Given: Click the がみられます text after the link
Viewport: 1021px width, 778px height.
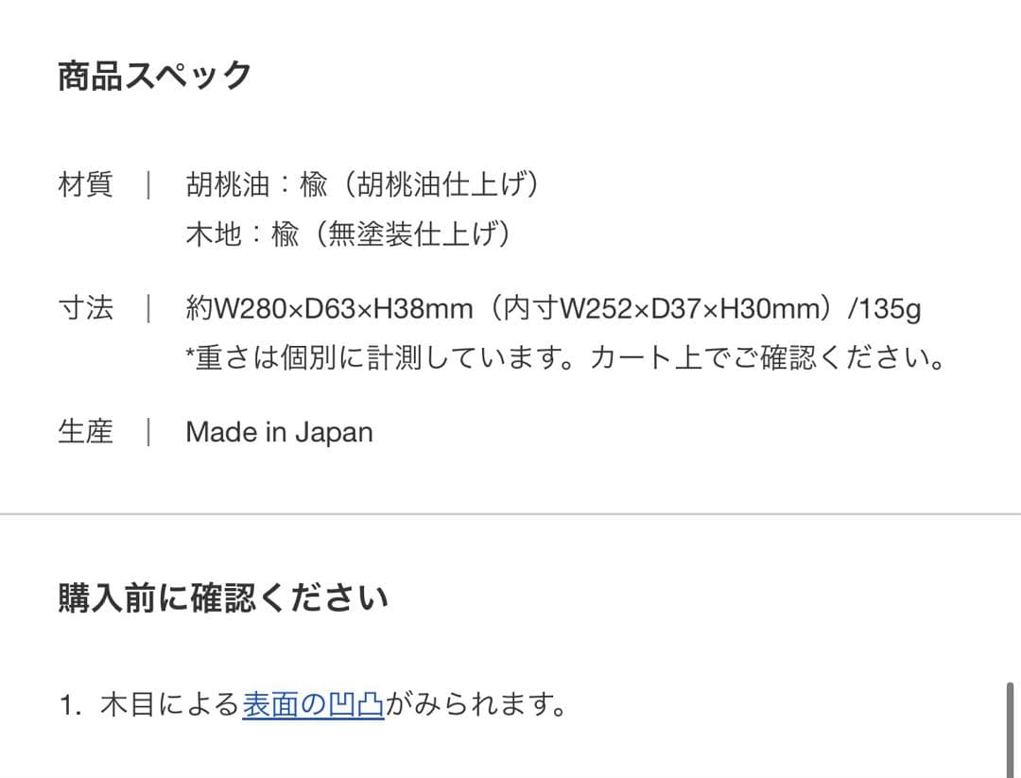Looking at the screenshot, I should point(476,705).
